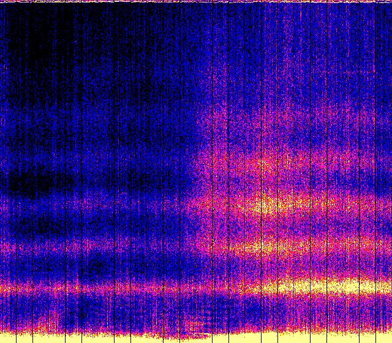Select the yellow bottom band at the lower-left corner

point(12,338)
